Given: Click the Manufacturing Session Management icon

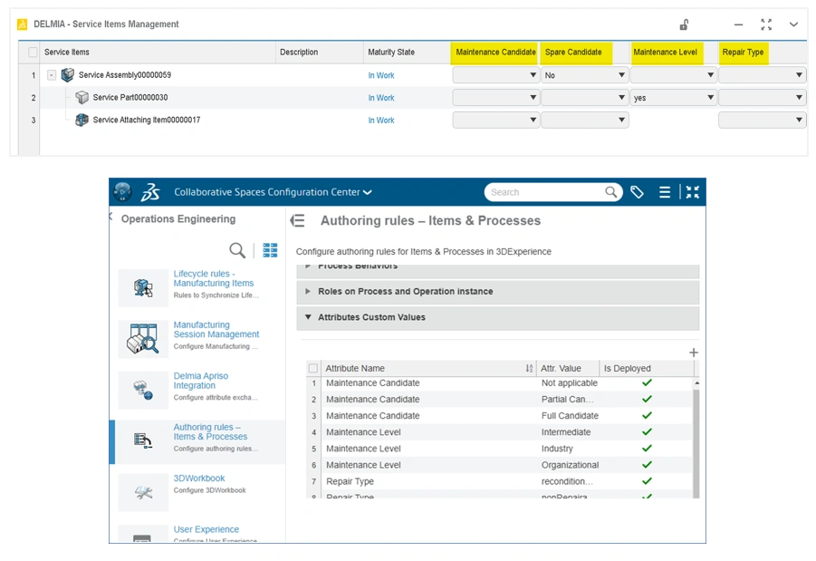Looking at the screenshot, I should (x=143, y=339).
